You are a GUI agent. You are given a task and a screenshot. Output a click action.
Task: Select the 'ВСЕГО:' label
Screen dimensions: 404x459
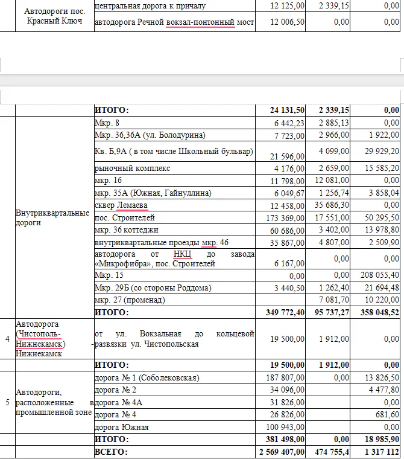(x=111, y=452)
